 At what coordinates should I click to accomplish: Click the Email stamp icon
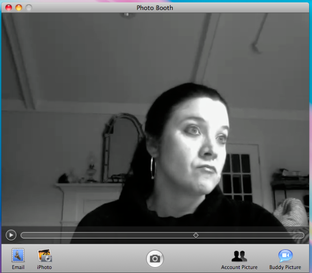tap(18, 255)
